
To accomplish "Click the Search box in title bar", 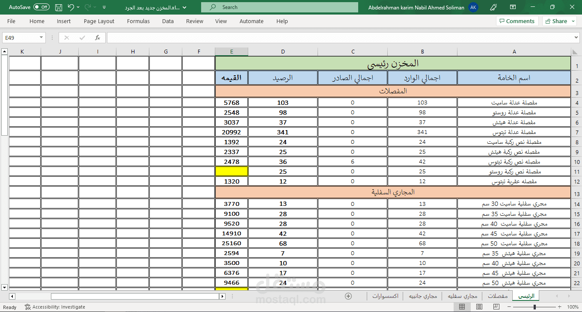I will pos(279,7).
